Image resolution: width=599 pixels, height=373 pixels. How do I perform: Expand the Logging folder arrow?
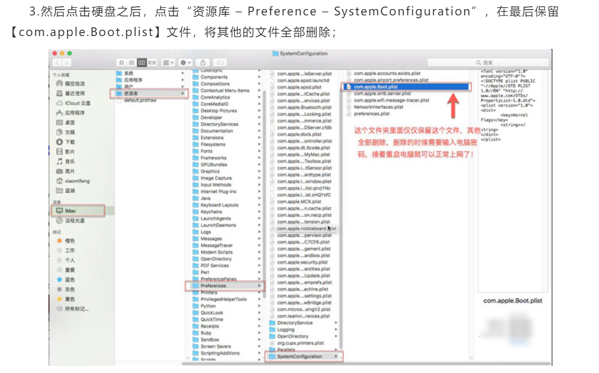[x=336, y=330]
